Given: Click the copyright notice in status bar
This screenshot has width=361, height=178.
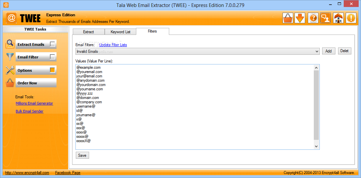Looking at the screenshot, I should point(319,172).
